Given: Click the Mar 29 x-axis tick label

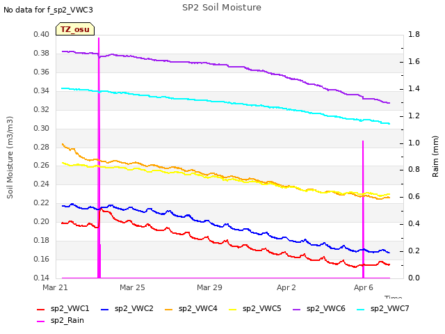Looking at the screenshot, I should (209, 287).
